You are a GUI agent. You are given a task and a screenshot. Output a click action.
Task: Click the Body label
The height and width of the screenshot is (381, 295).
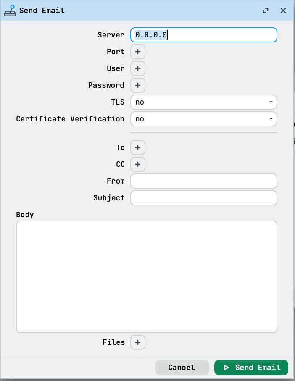coord(25,215)
